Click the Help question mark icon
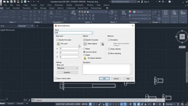188x106 pixels. 169,2
